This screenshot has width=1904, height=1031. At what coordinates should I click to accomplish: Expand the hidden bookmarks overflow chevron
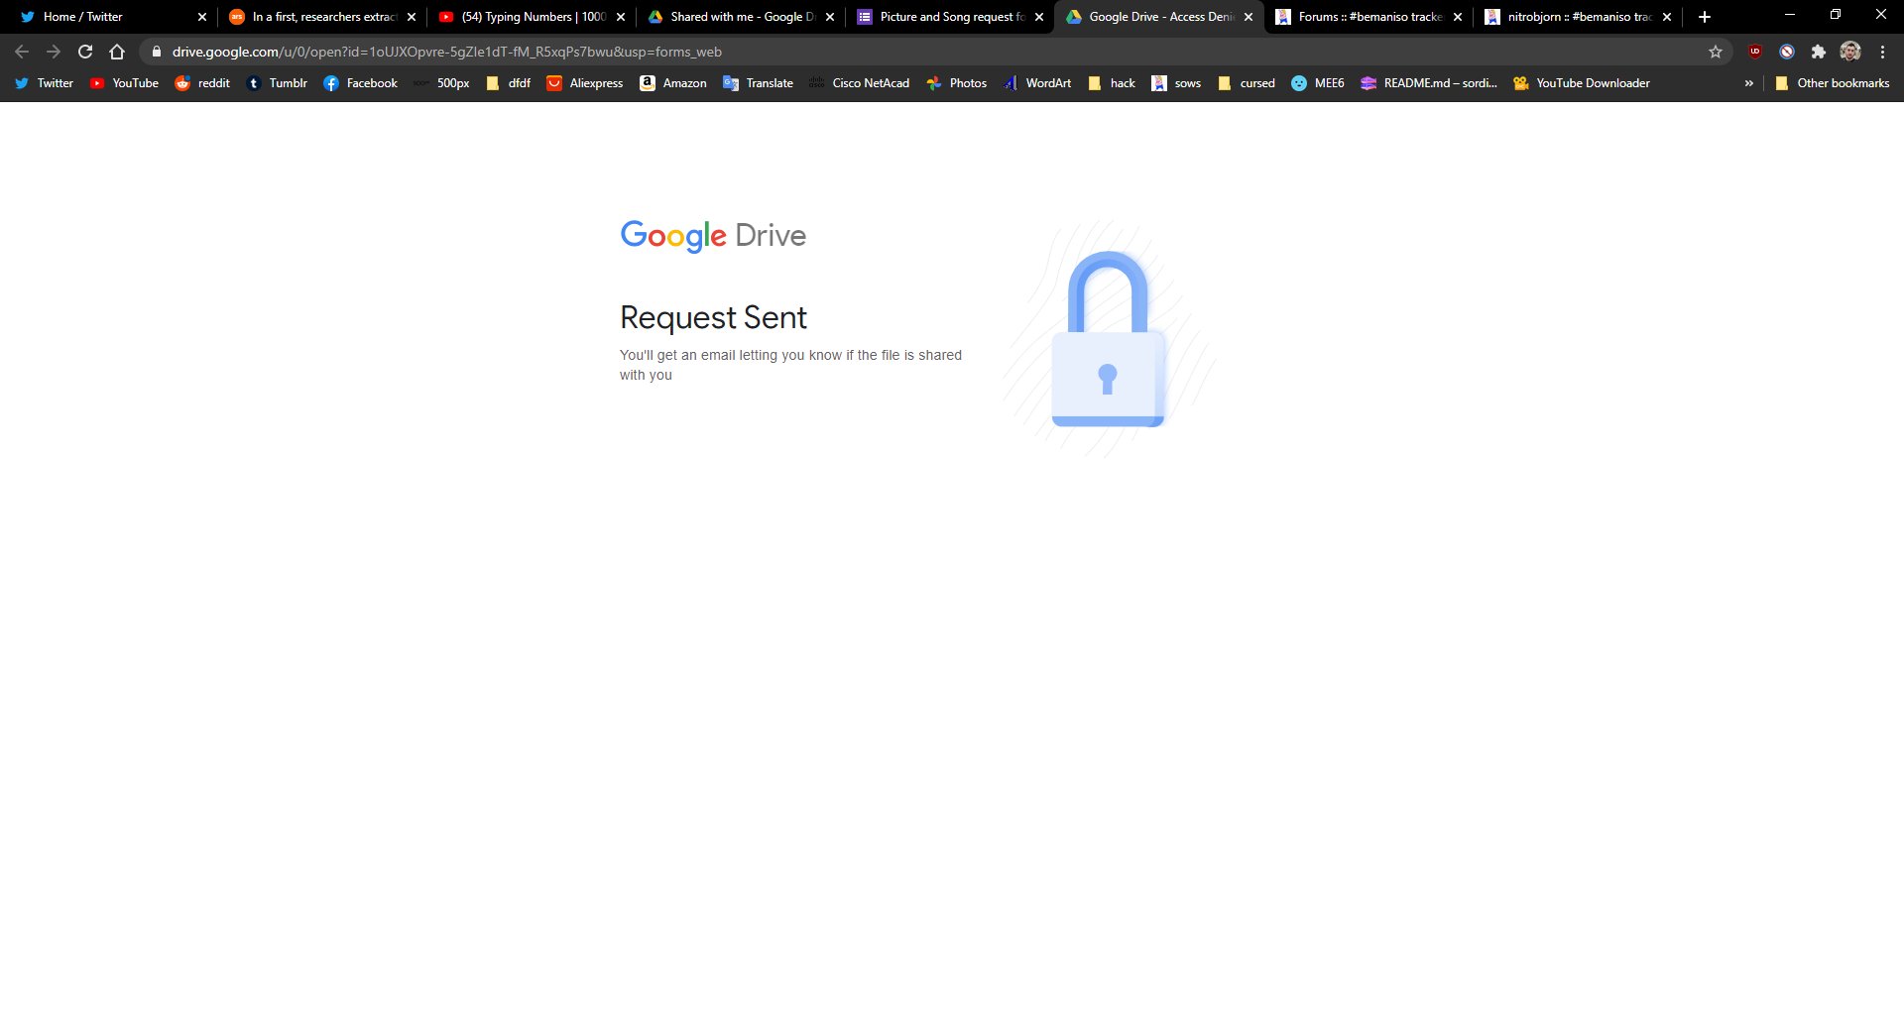point(1748,83)
